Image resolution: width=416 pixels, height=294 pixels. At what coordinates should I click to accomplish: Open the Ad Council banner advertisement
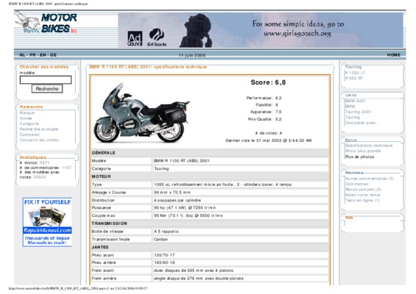click(260, 30)
